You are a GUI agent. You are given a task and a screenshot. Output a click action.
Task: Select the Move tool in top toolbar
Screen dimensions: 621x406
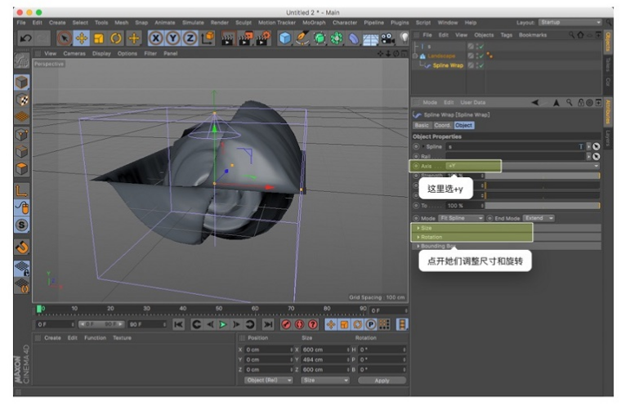pos(82,38)
